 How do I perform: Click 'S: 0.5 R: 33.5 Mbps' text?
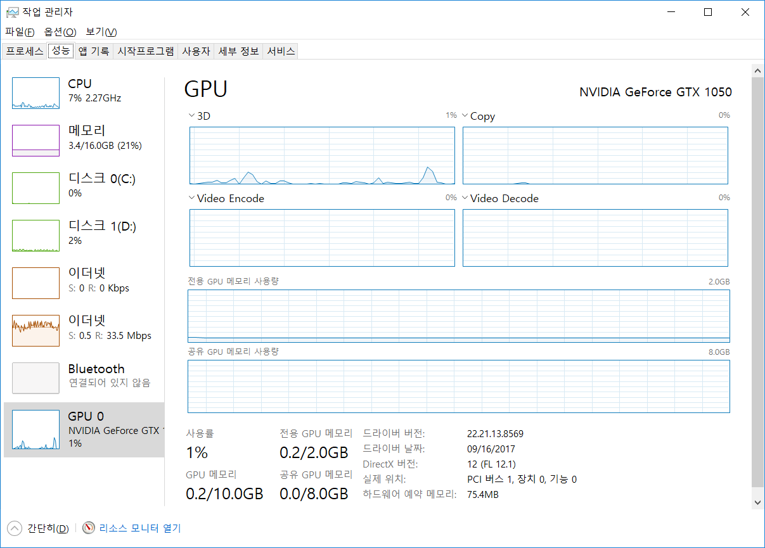(110, 336)
